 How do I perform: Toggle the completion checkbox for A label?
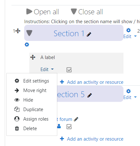point(69,70)
